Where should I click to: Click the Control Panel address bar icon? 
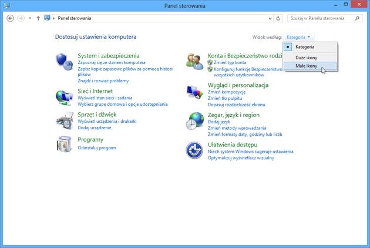[x=47, y=18]
